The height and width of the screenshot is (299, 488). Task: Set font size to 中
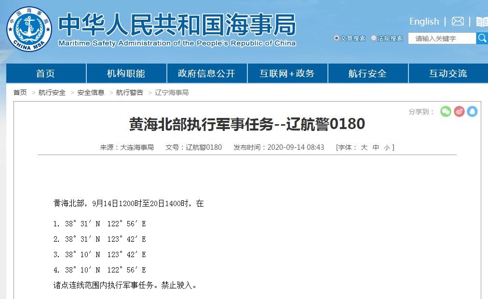click(376, 147)
